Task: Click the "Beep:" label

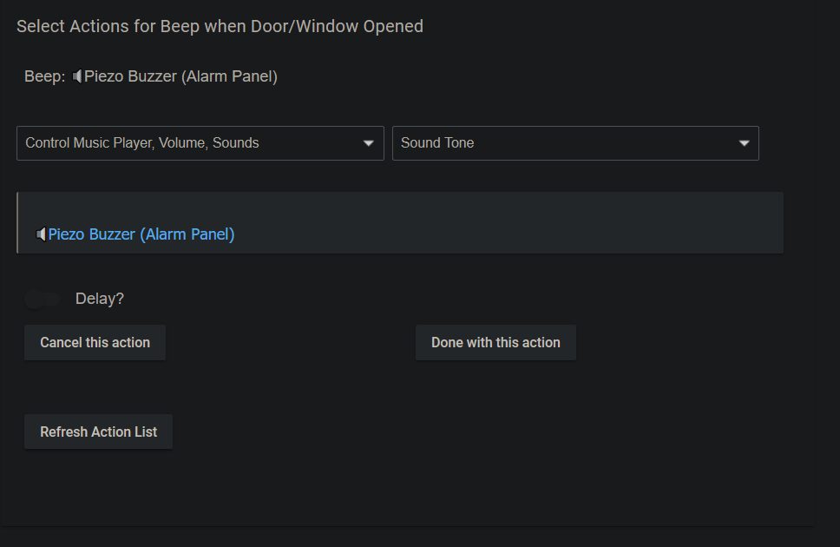Action: [x=44, y=76]
